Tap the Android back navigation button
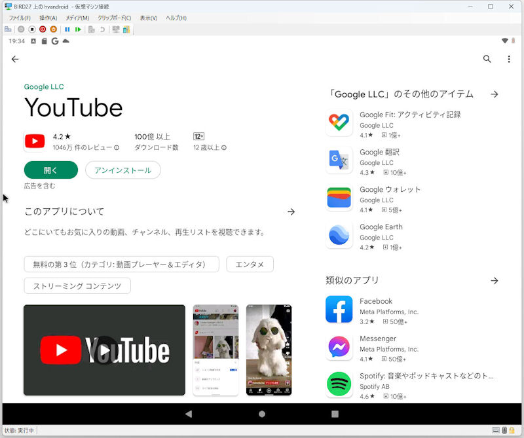 pyautogui.click(x=189, y=414)
